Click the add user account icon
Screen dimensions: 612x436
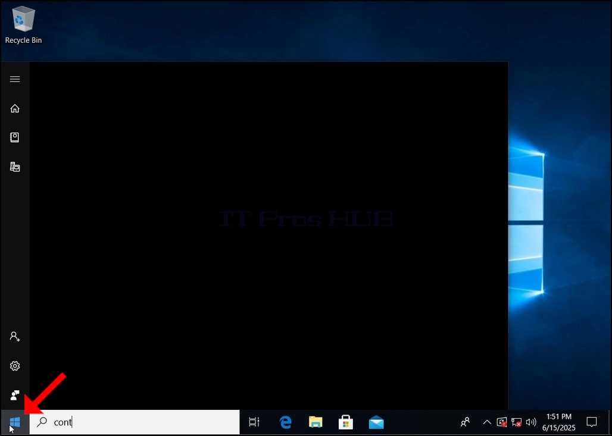pos(15,337)
